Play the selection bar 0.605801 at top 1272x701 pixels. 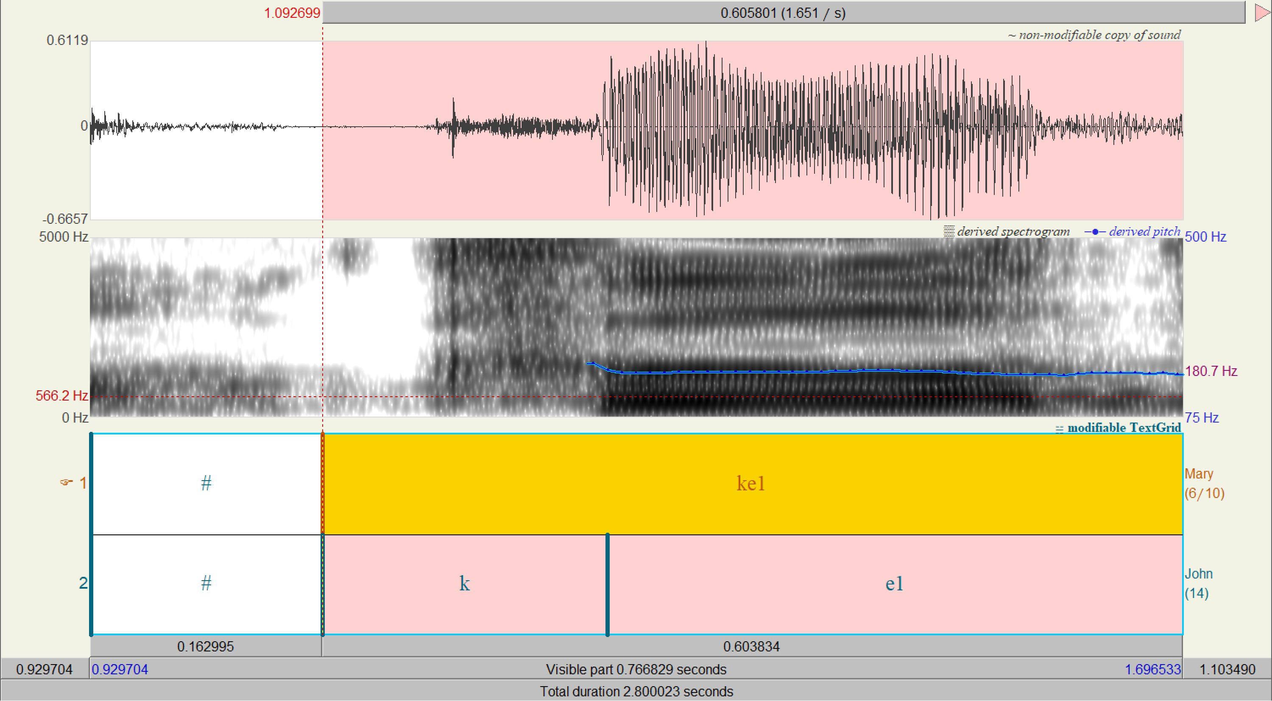783,13
